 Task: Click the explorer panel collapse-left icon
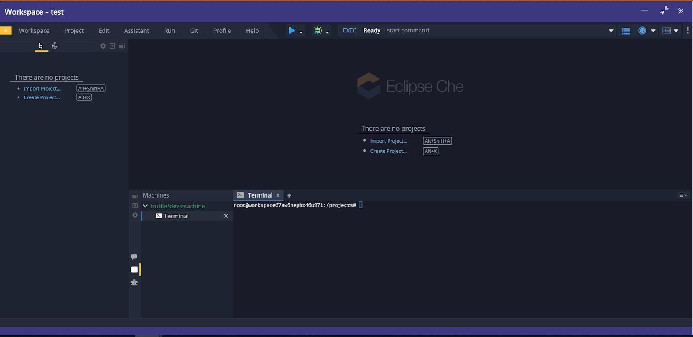click(112, 46)
